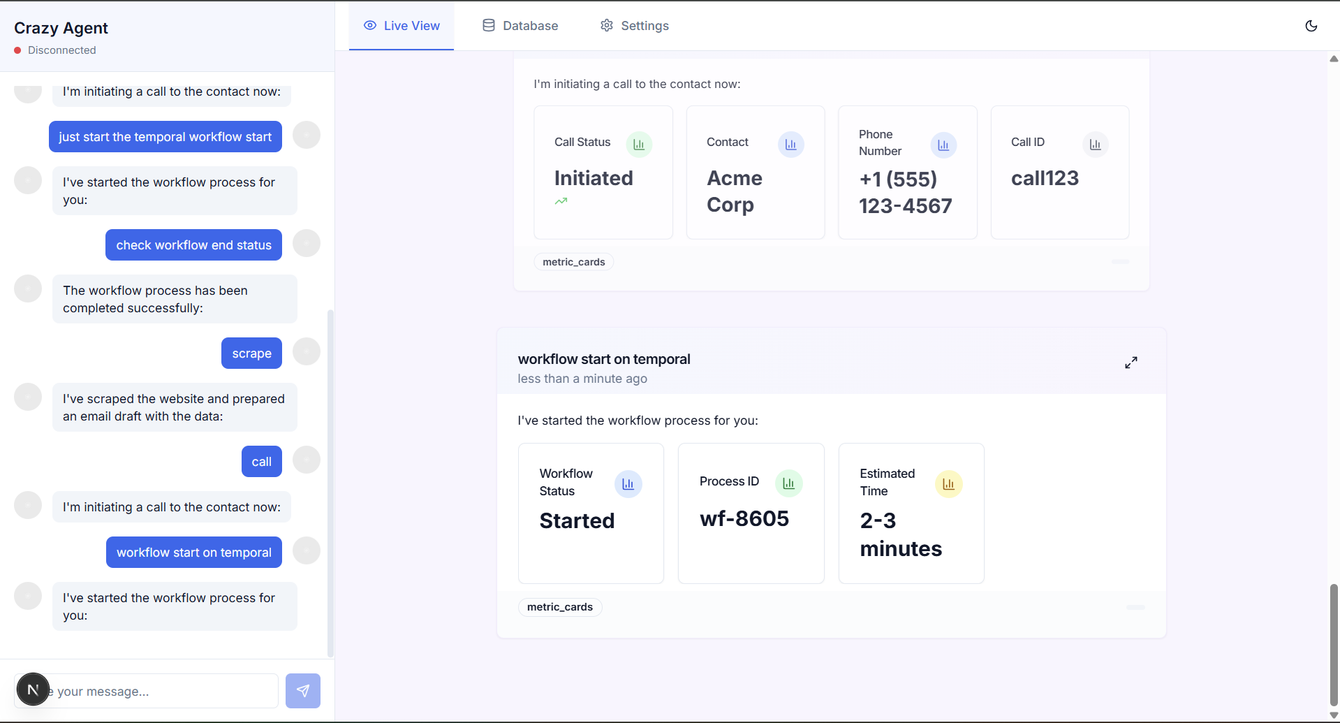The height and width of the screenshot is (723, 1340).
Task: Click the Settings gear icon
Action: 607,26
